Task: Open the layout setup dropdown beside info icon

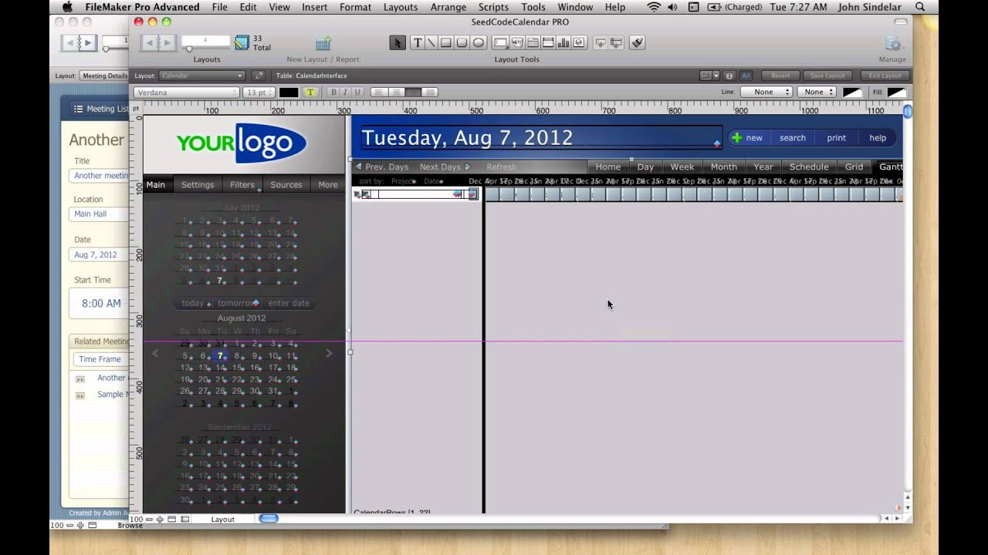Action: click(709, 76)
